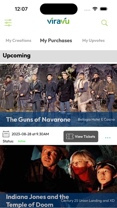117x208 pixels.
Task: Click the View Tickets button
Action: point(81,136)
